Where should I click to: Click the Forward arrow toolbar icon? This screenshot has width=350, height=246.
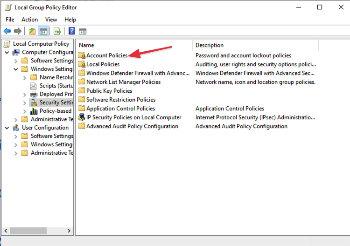pos(18,31)
